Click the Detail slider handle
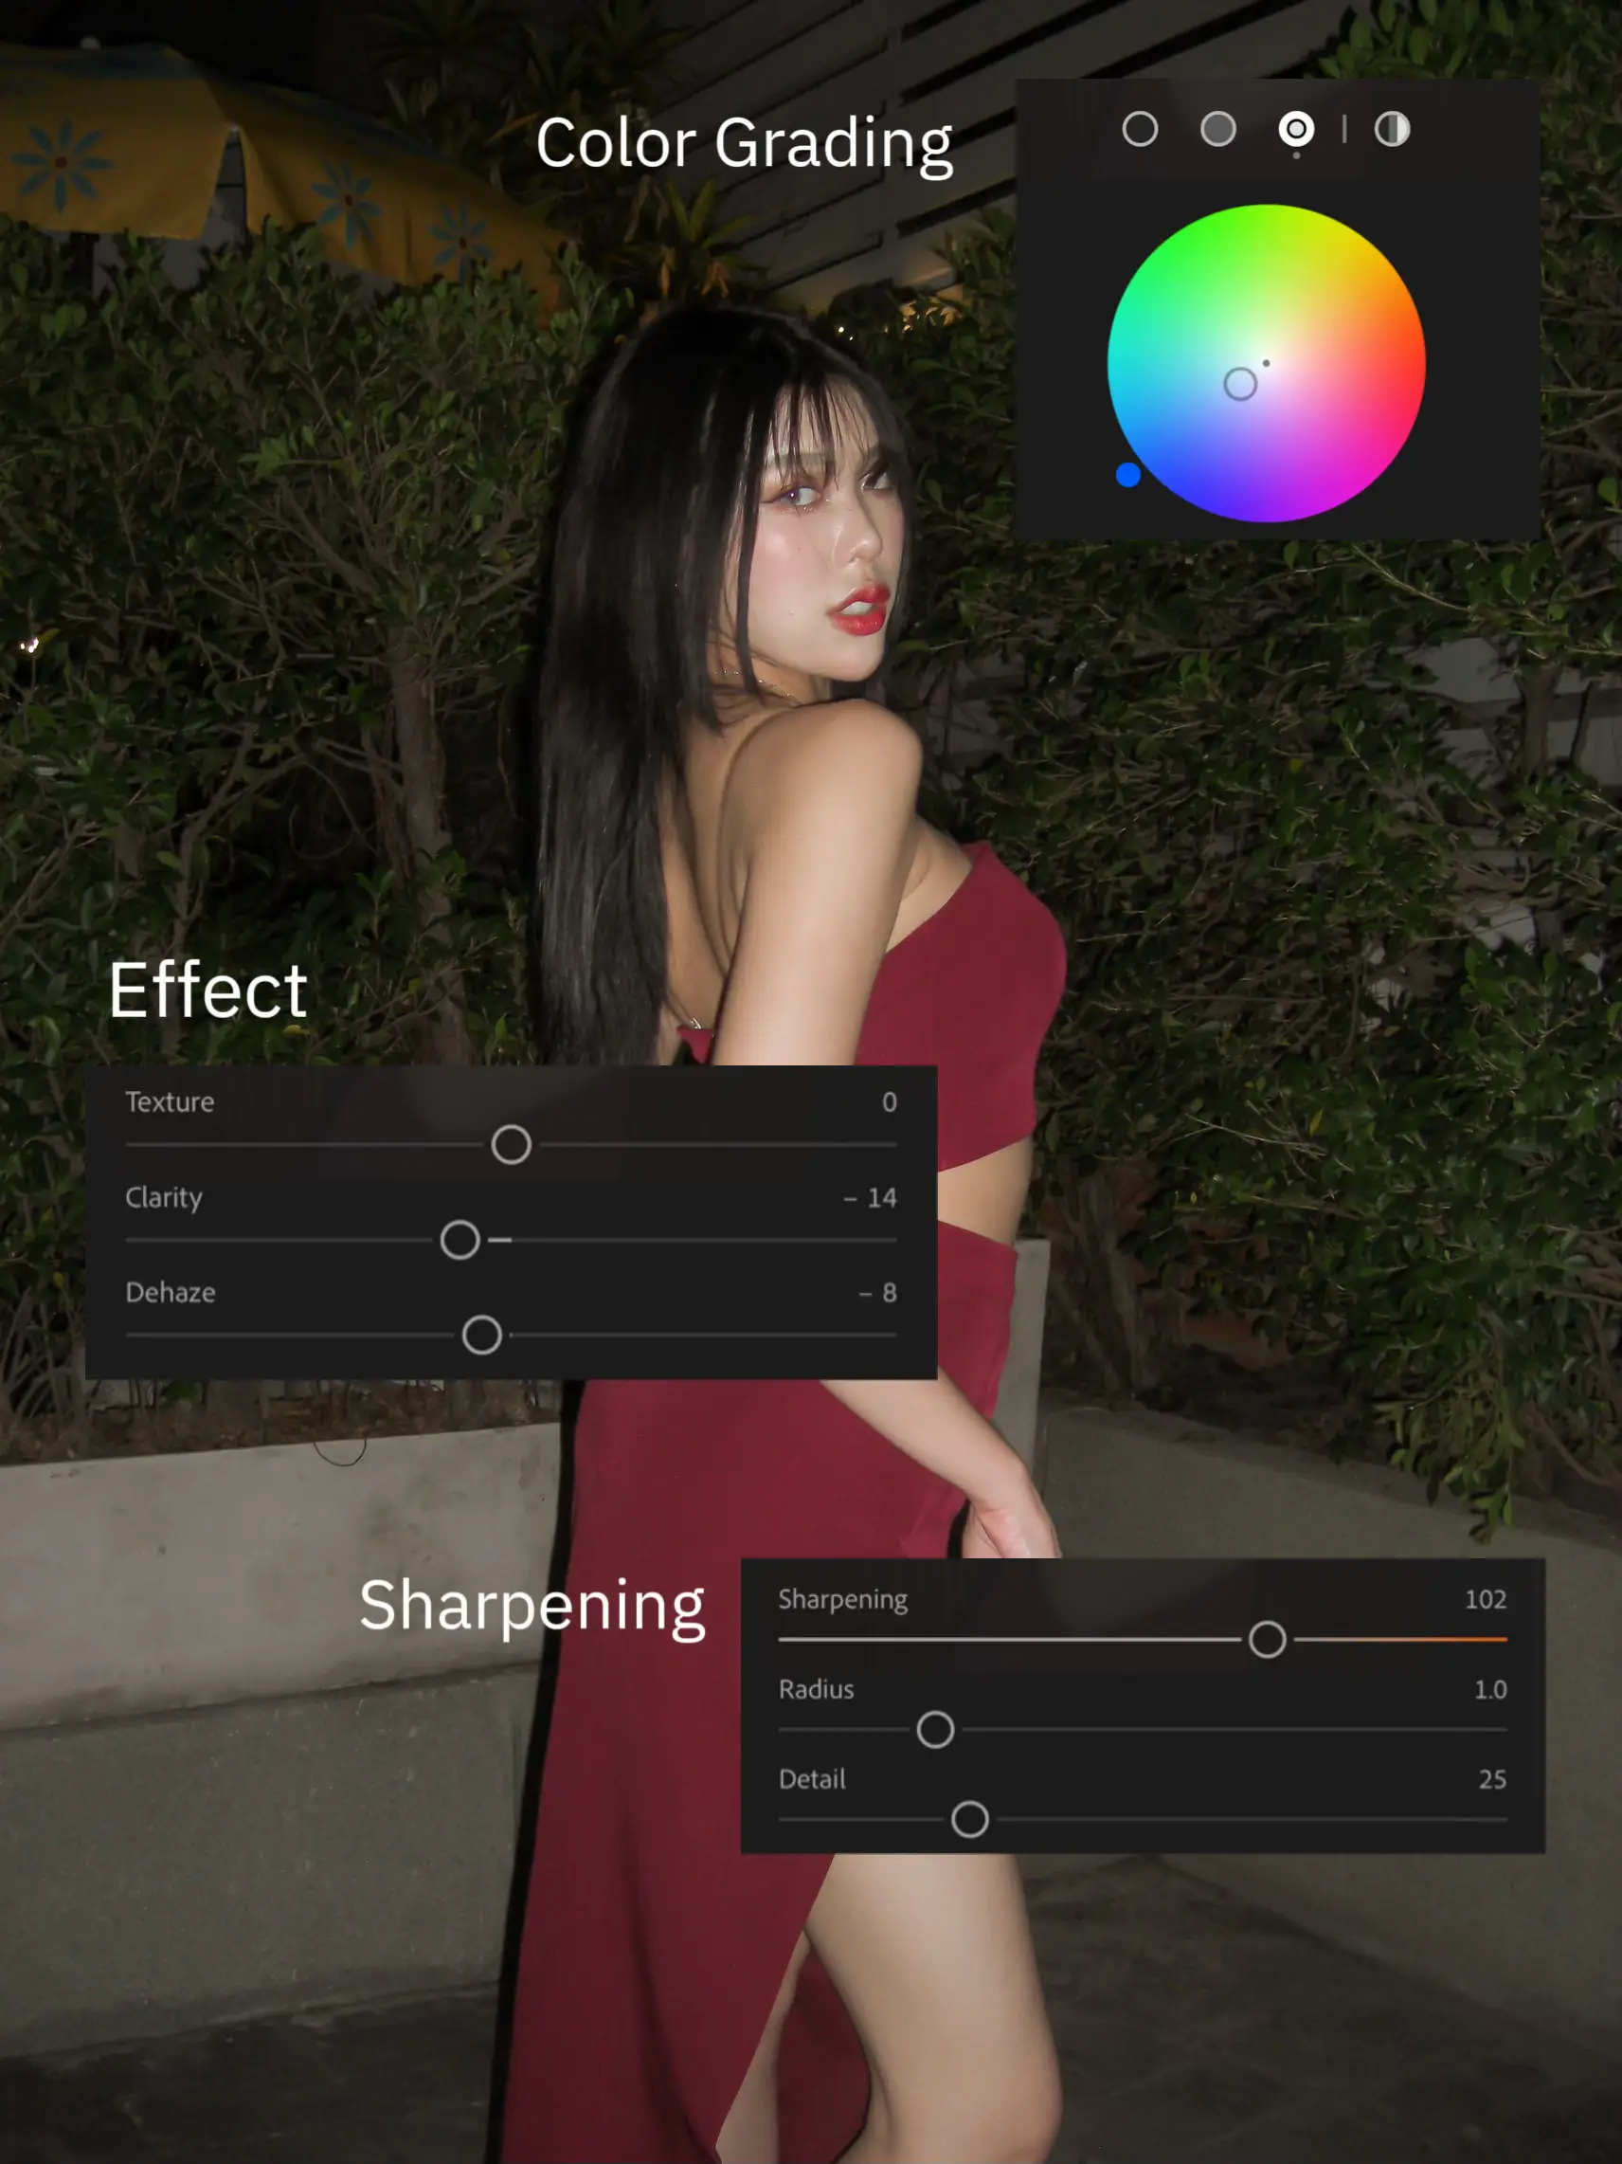 (x=969, y=1819)
